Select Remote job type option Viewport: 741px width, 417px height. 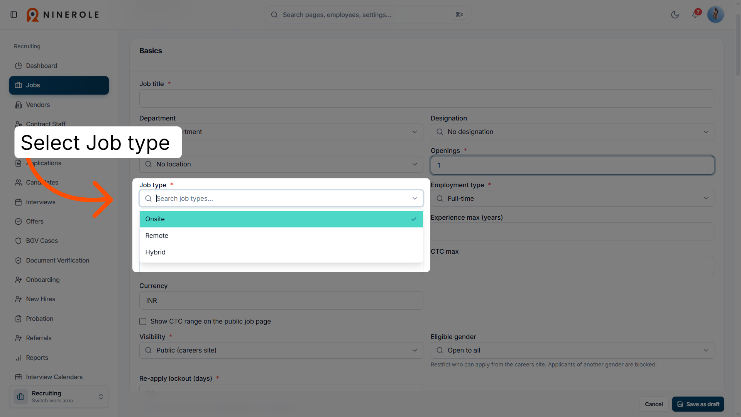point(281,236)
